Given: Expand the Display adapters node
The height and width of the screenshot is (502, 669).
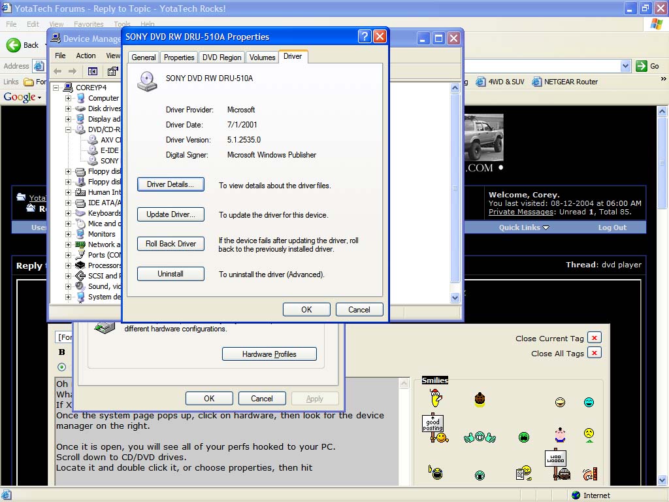Looking at the screenshot, I should (68, 119).
